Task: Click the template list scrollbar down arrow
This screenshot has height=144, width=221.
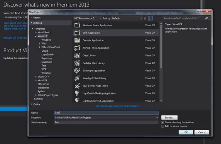Action: (161, 100)
